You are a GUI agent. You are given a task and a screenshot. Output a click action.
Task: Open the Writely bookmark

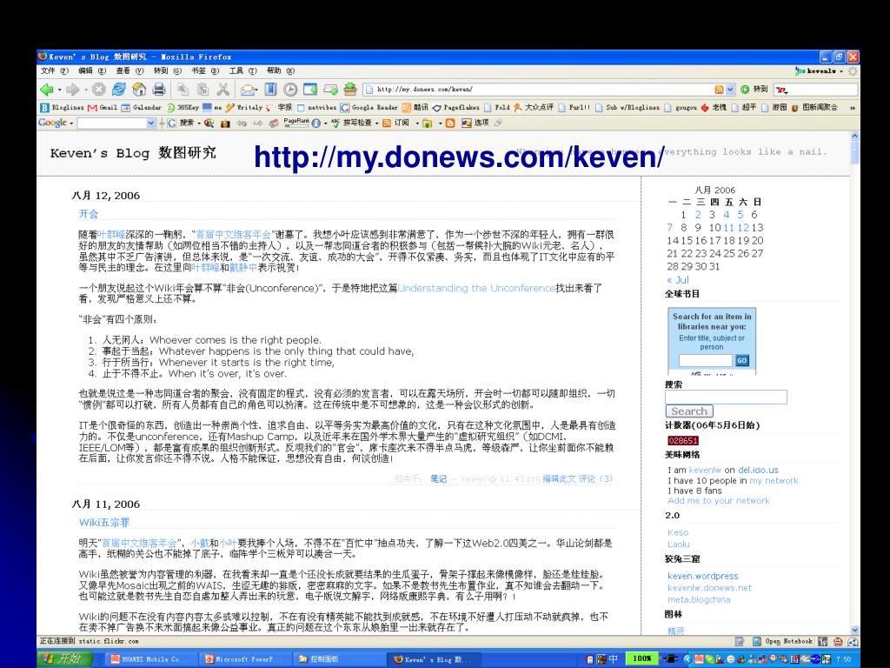click(244, 107)
